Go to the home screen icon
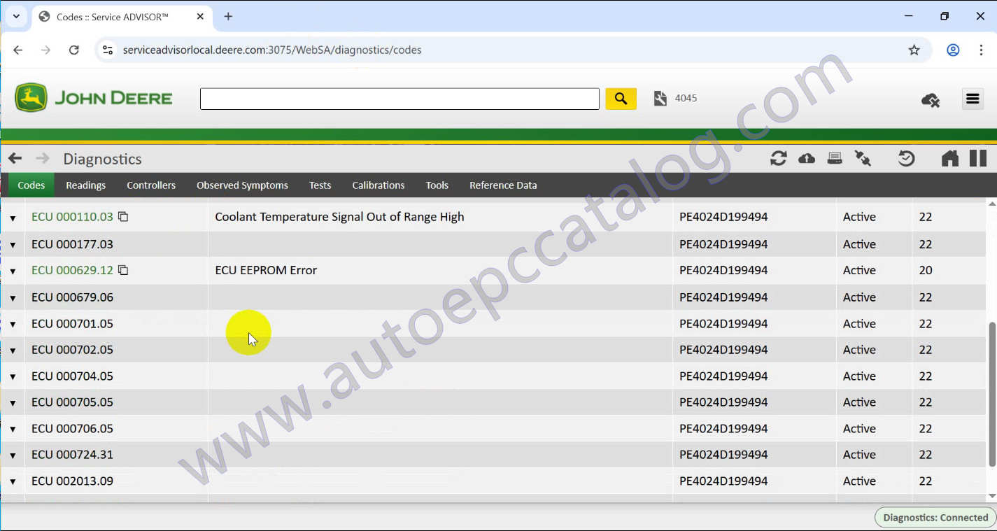This screenshot has width=997, height=531. pyautogui.click(x=949, y=158)
